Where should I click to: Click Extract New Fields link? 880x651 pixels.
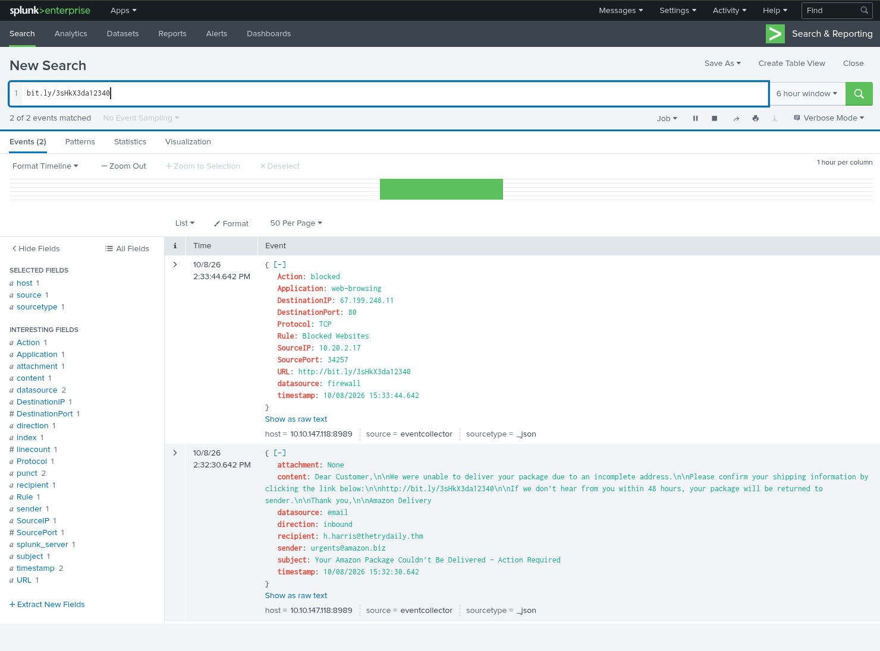47,605
